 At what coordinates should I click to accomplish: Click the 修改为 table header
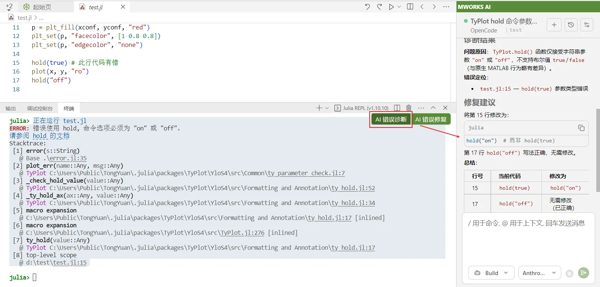pos(558,176)
